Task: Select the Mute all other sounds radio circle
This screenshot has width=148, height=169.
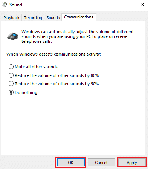Action: point(11,67)
